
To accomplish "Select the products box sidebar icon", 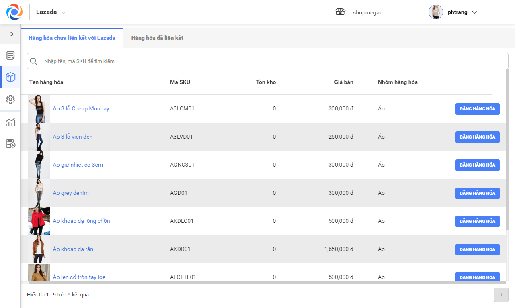I will point(10,78).
